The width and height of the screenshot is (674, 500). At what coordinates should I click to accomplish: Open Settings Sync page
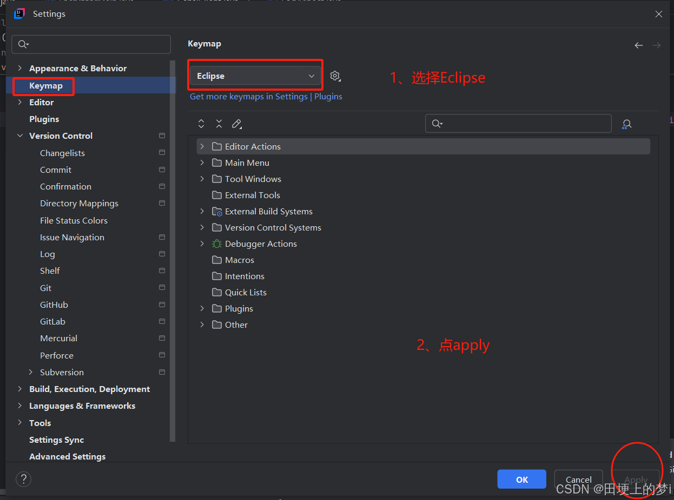(56, 440)
